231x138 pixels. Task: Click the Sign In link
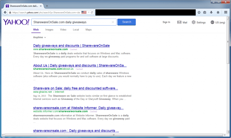(x=166, y=22)
